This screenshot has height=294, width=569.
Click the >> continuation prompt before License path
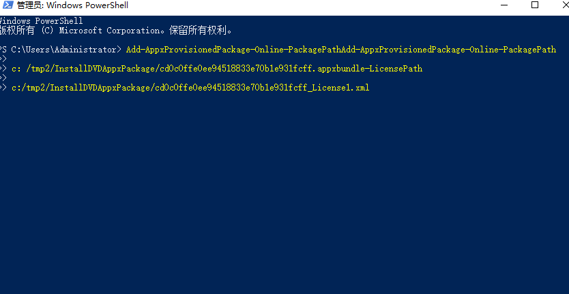[3, 88]
